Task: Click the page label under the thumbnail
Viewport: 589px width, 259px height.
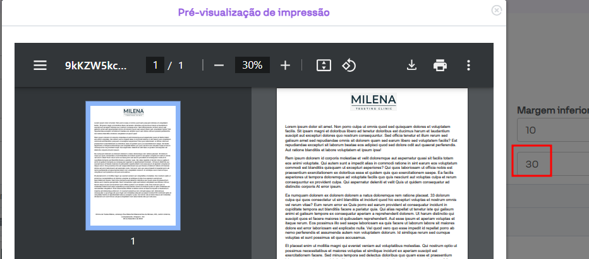Action: (x=133, y=241)
